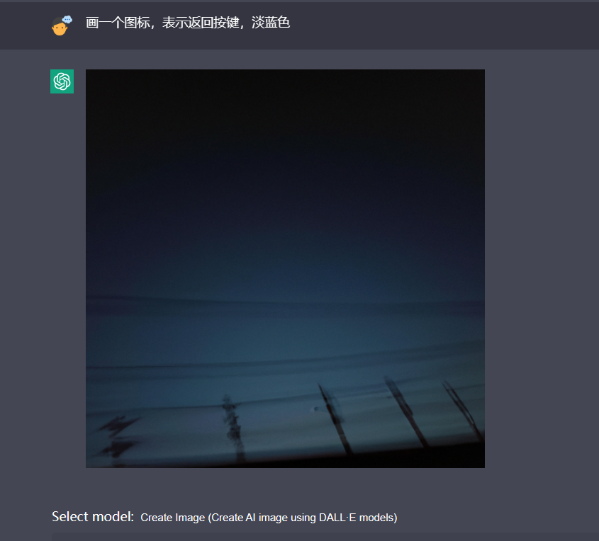Click the user message header row background
The image size is (599, 541).
point(299,25)
